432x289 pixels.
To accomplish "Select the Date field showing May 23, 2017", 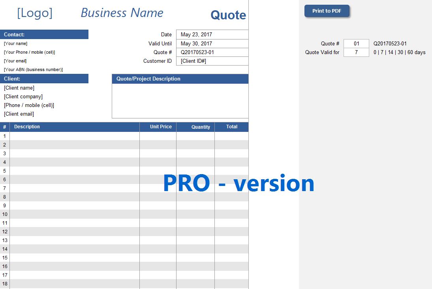I will [x=212, y=34].
